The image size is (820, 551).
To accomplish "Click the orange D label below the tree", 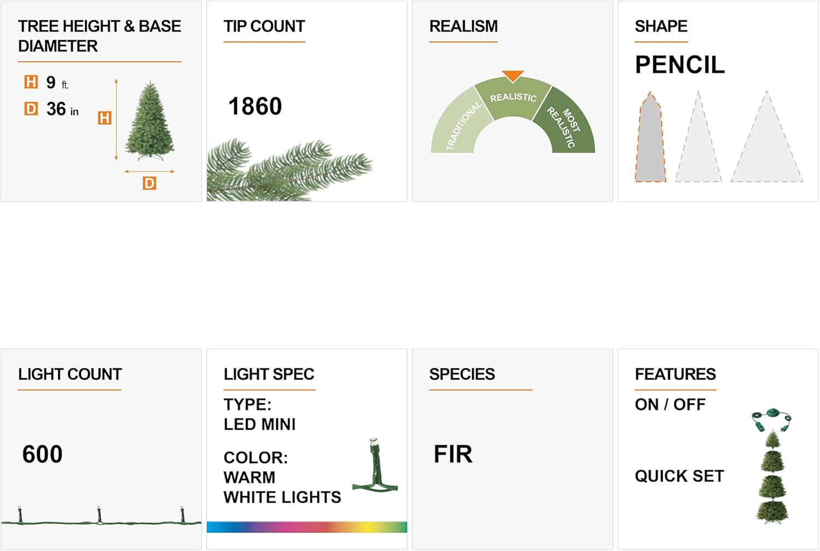I will [x=149, y=183].
